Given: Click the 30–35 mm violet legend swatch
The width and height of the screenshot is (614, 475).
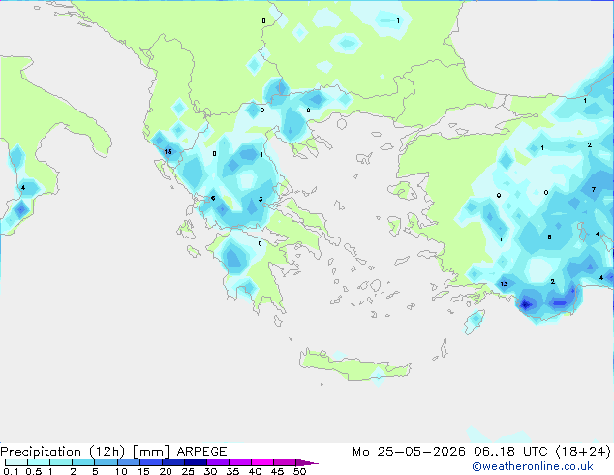Looking at the screenshot, I should click(x=217, y=462).
